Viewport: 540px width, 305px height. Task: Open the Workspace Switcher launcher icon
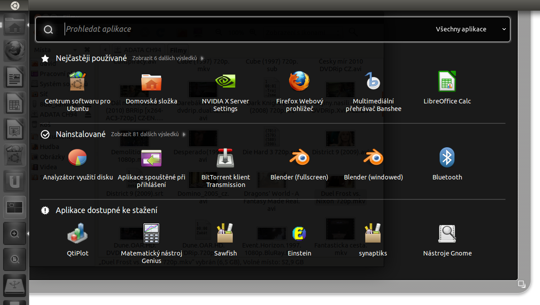(x=15, y=207)
